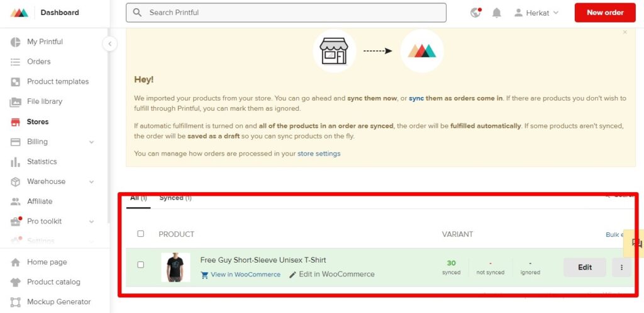The width and height of the screenshot is (644, 313).
Task: Open the Mockup Generator
Action: (58, 302)
